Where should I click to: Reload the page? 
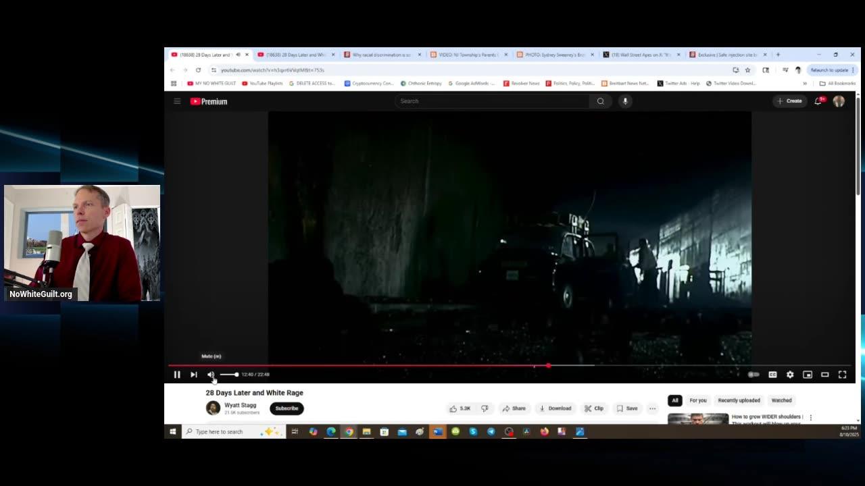click(198, 70)
